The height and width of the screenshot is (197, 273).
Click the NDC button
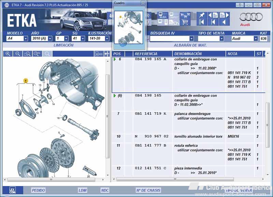pyautogui.click(x=105, y=190)
